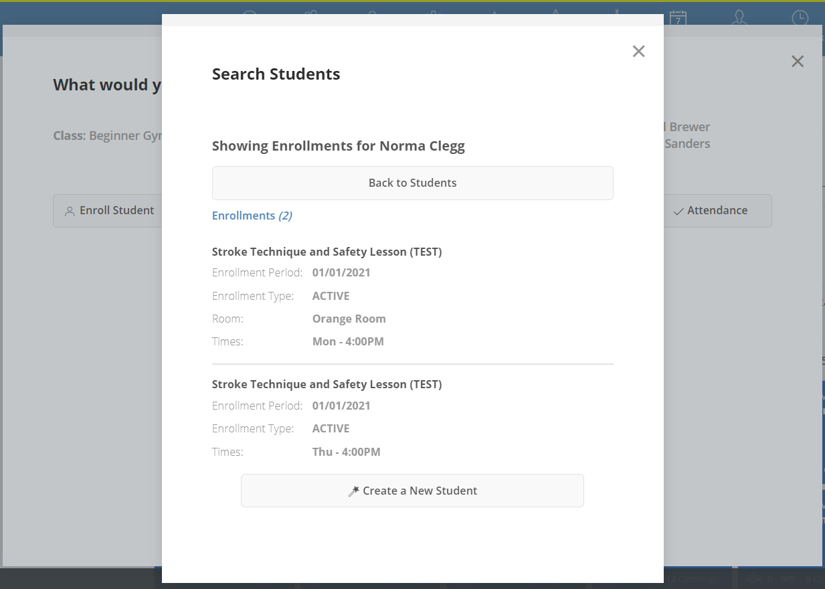Open the clock icon in top navigation
Viewport: 825px width, 589px height.
click(x=800, y=19)
